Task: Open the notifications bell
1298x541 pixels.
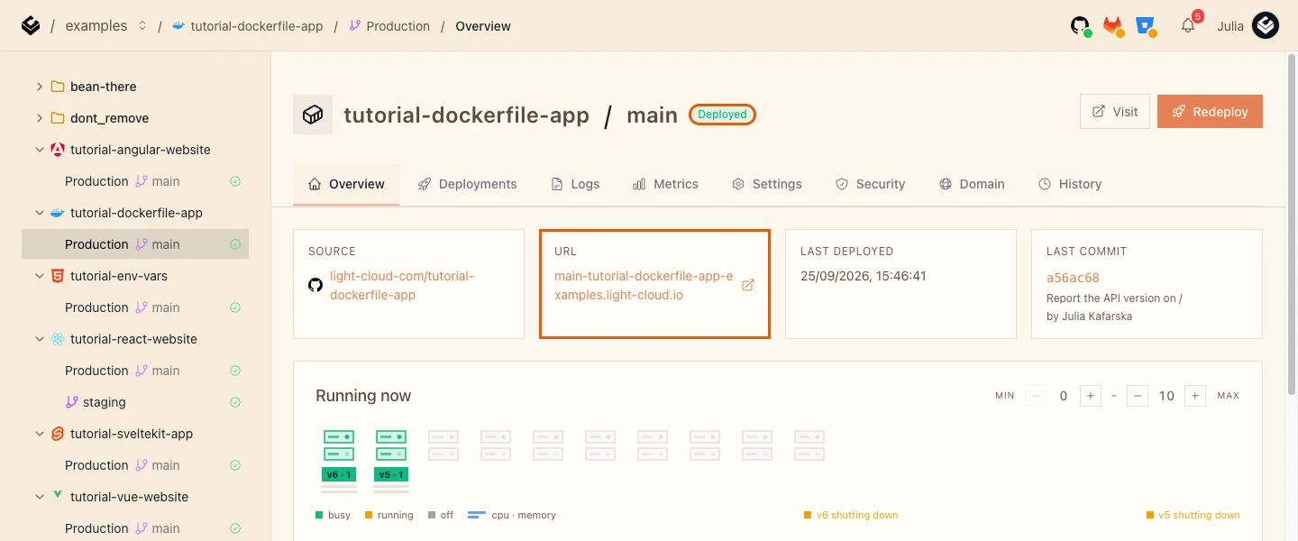Action: point(1188,26)
